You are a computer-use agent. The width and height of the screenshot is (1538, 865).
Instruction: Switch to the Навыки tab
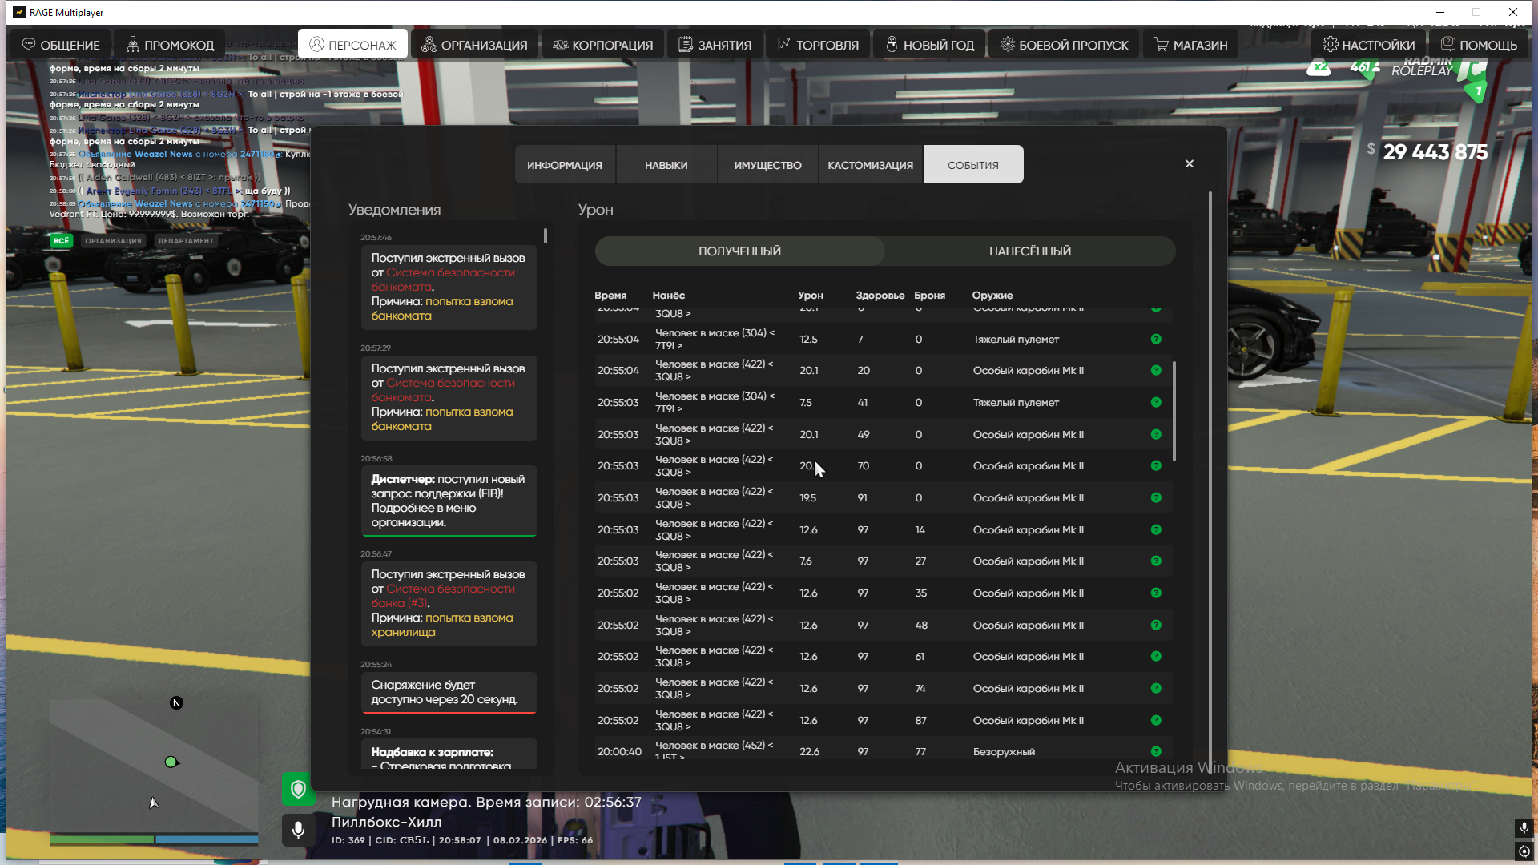coord(666,165)
